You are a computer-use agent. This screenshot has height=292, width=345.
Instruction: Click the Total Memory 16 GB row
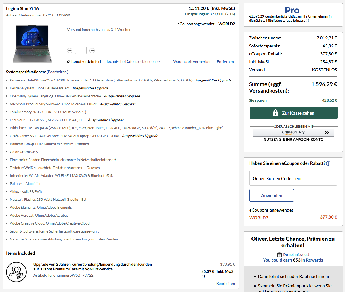click(x=48, y=112)
